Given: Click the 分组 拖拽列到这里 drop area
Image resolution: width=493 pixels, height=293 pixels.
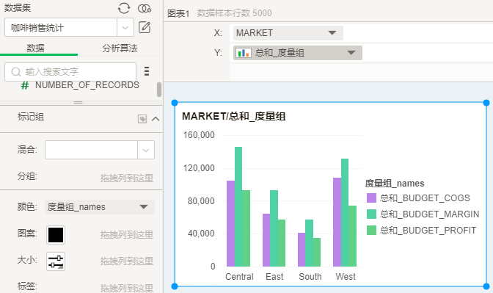Looking at the screenshot, I should point(127,178).
